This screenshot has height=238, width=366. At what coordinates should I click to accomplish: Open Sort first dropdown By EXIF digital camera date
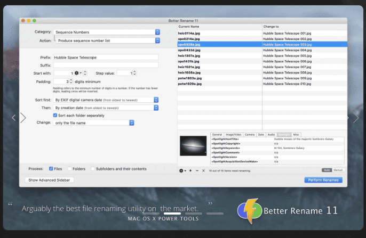click(x=106, y=100)
